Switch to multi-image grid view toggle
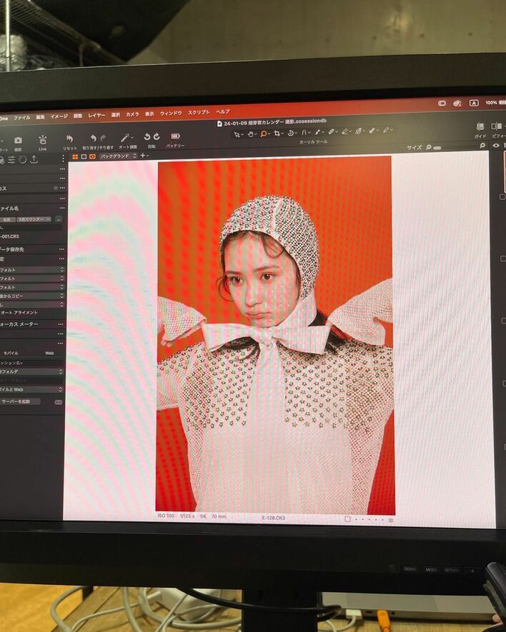The width and height of the screenshot is (506, 632). click(74, 156)
